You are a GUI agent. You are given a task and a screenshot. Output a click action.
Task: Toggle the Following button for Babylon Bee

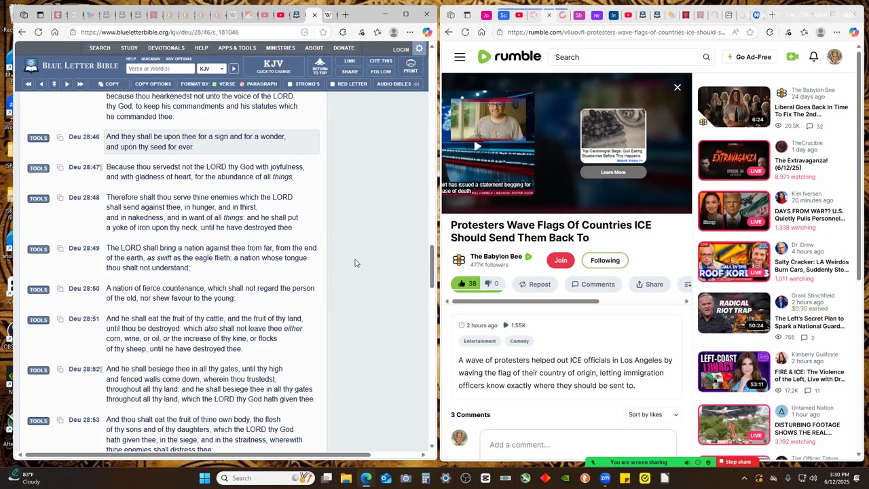(605, 260)
